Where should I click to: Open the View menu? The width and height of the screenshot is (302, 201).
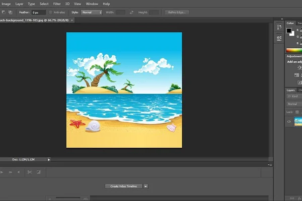coord(78,4)
